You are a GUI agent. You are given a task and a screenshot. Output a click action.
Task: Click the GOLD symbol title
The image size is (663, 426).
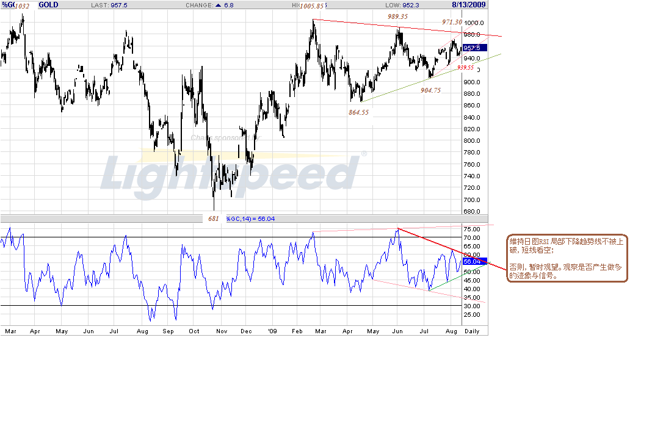(48, 5)
